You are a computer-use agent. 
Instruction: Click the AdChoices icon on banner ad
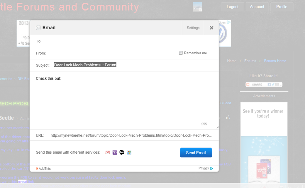pos(229,22)
